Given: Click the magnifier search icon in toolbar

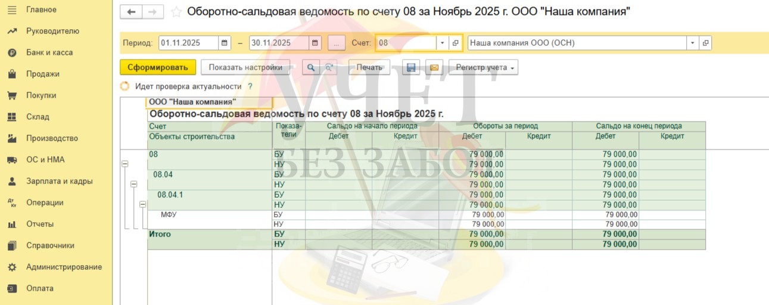Looking at the screenshot, I should 310,67.
